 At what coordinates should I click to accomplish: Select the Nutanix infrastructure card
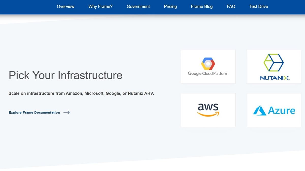(x=273, y=66)
